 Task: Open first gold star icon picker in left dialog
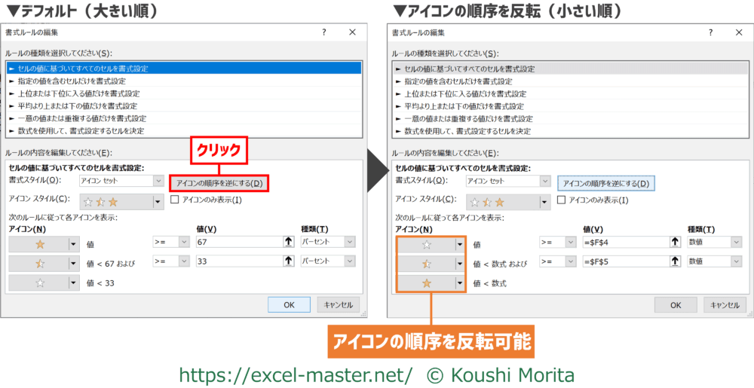[73, 243]
